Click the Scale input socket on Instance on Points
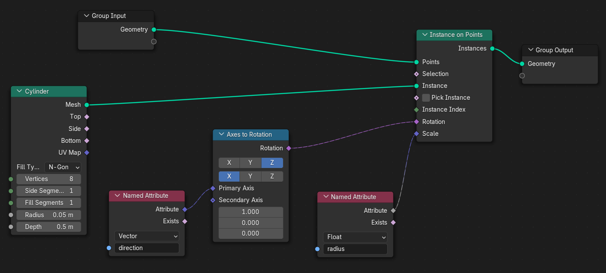Screen dimensions: 606x273 [416, 134]
